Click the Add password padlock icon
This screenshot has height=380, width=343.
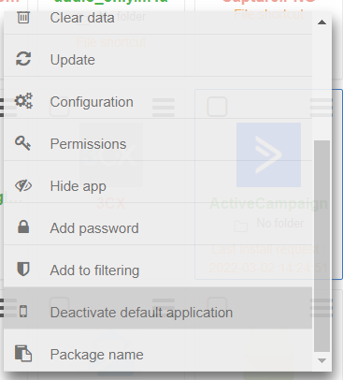23,227
